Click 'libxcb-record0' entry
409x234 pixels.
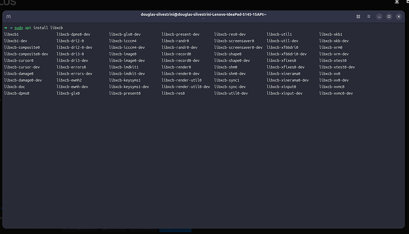pos(176,54)
